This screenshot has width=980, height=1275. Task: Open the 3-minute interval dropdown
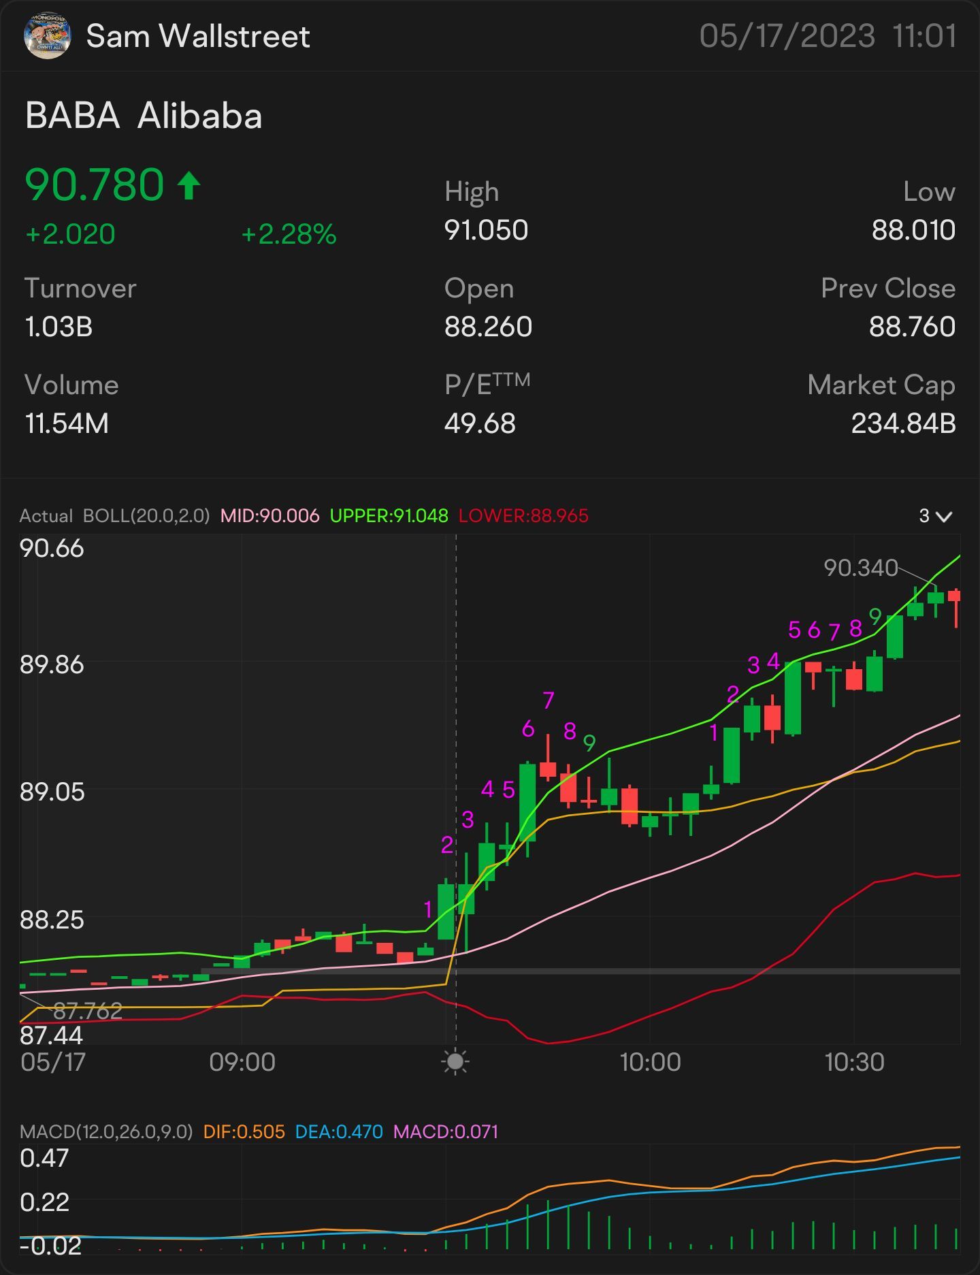(x=936, y=516)
